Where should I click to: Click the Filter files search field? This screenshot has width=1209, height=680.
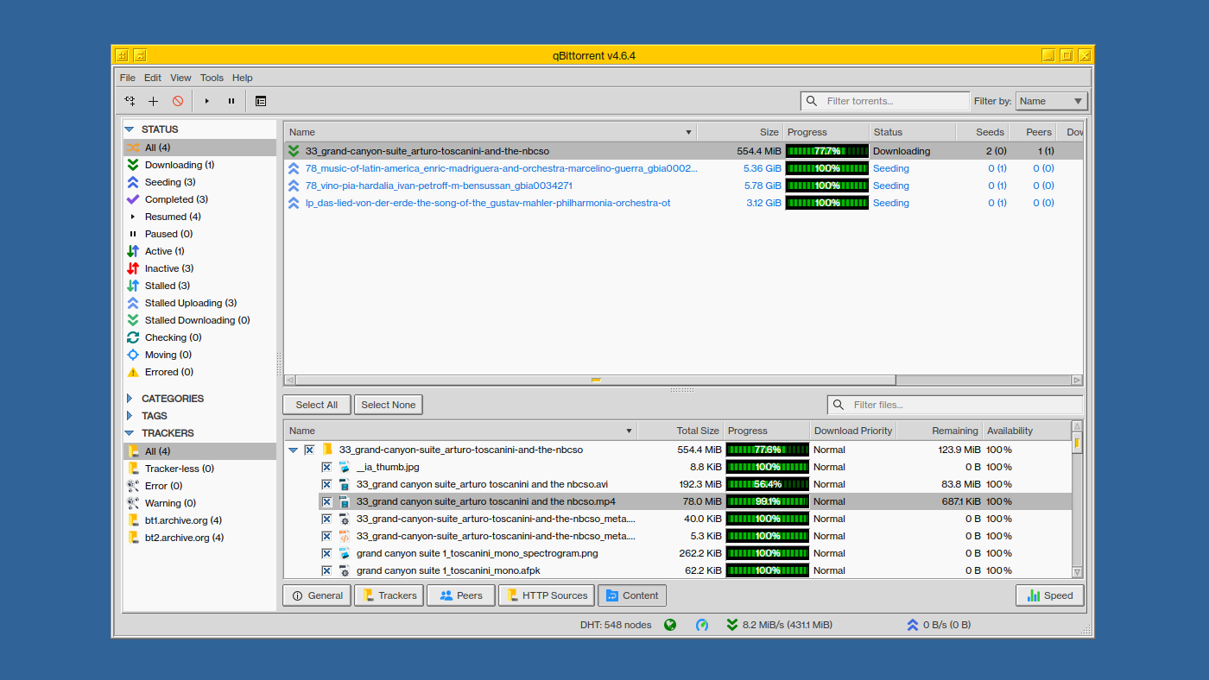[955, 405]
